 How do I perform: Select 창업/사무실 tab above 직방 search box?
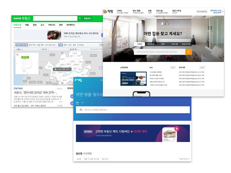186,44
